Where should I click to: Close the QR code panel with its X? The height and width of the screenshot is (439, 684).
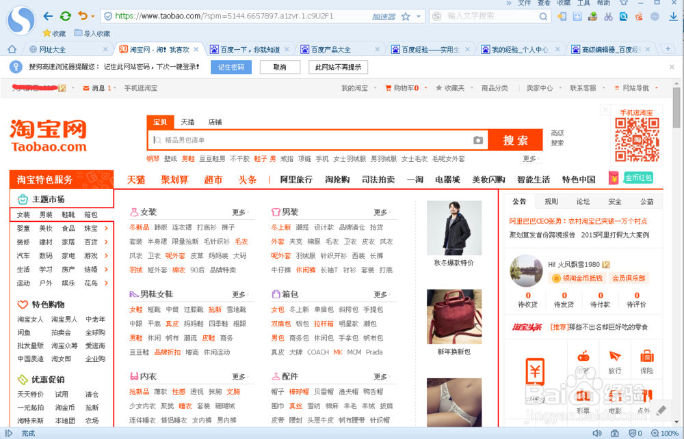[x=605, y=110]
